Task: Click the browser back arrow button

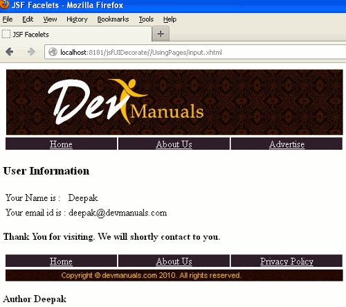Action: (x=10, y=52)
